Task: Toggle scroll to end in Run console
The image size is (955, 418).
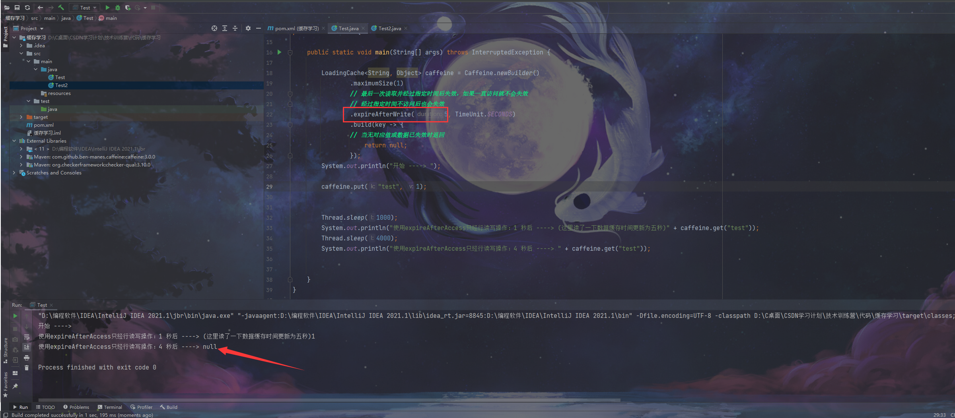Action: pyautogui.click(x=27, y=347)
